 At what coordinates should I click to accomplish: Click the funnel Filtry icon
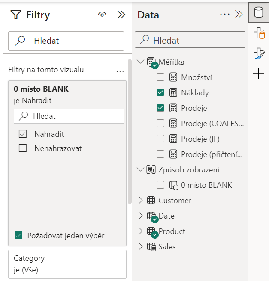[x=16, y=15]
